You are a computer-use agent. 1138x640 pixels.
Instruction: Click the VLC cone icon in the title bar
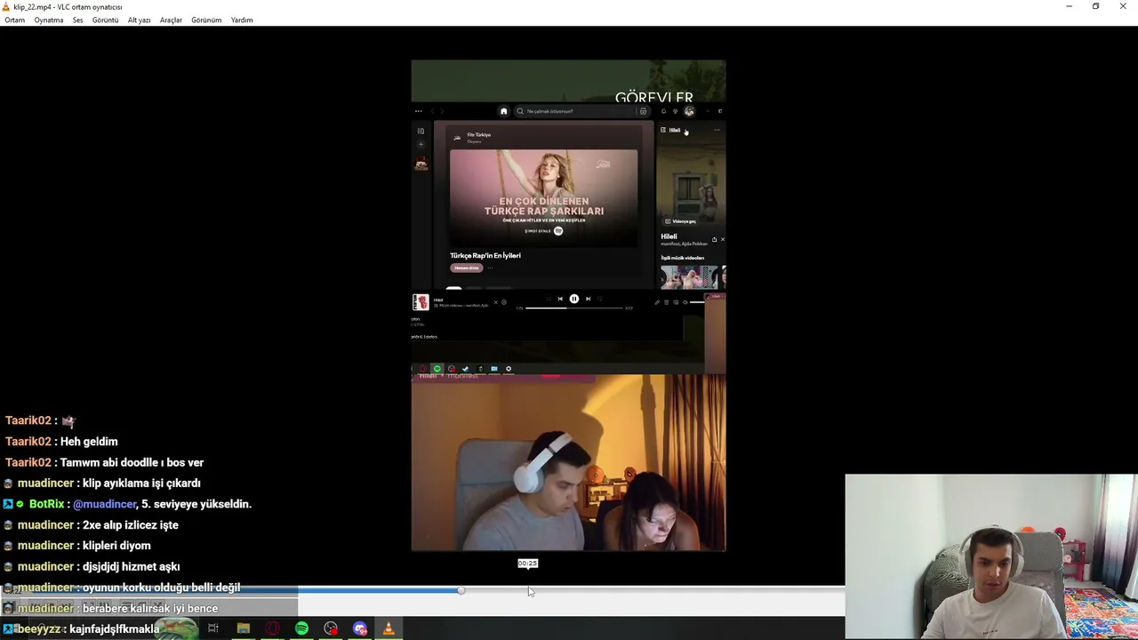coord(6,6)
